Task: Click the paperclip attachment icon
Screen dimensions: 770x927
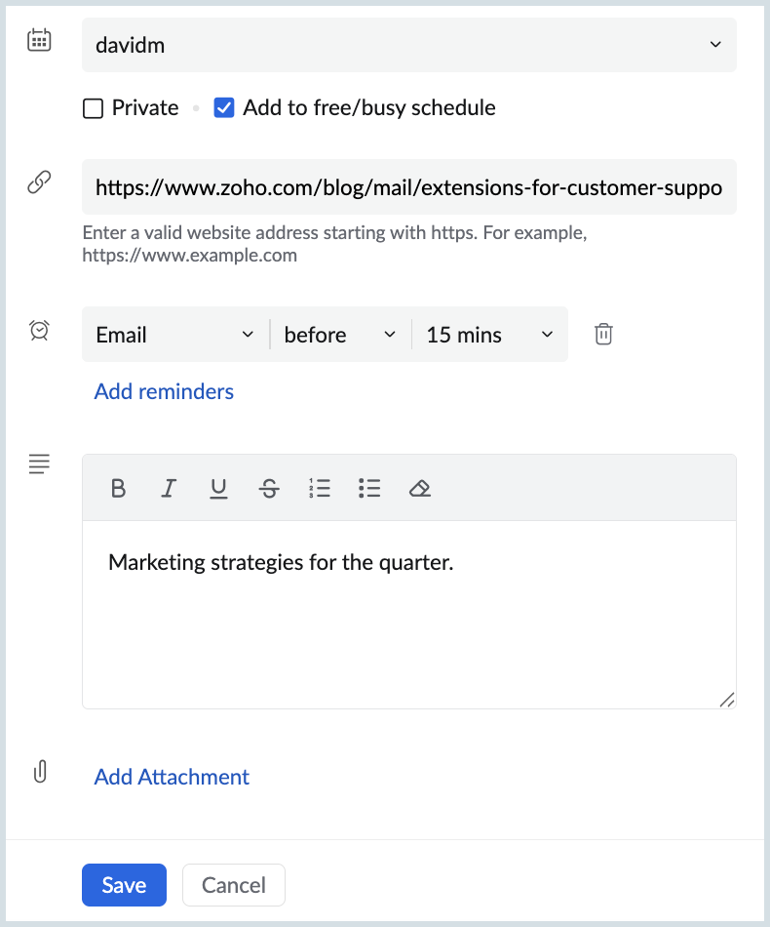Action: pyautogui.click(x=40, y=773)
